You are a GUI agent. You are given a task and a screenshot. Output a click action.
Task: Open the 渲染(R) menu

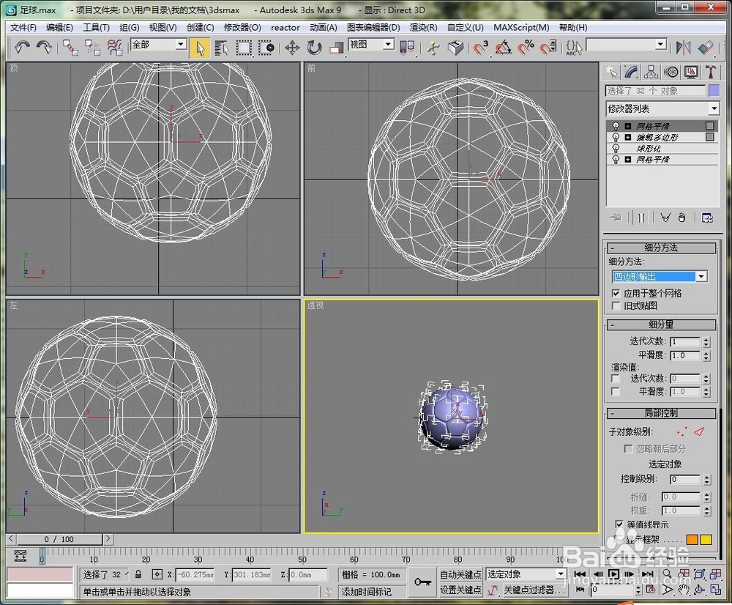click(x=423, y=28)
